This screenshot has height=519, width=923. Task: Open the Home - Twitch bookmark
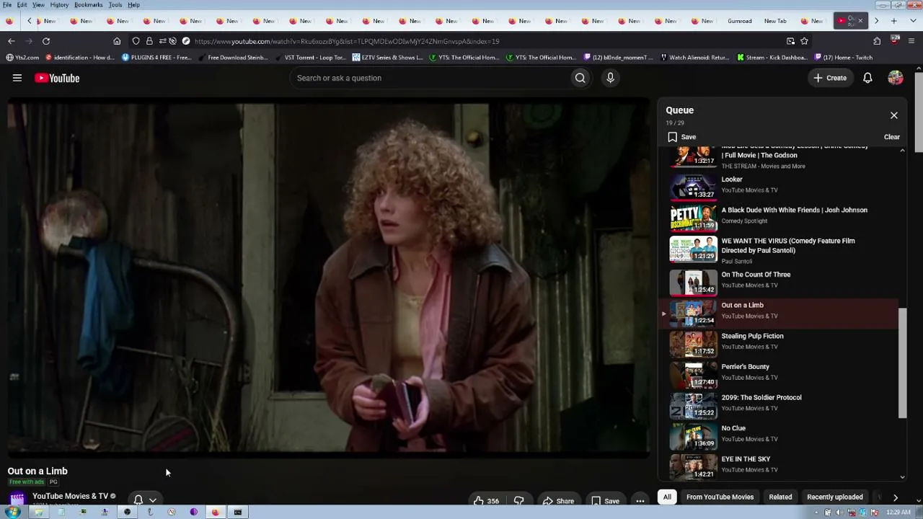click(844, 58)
